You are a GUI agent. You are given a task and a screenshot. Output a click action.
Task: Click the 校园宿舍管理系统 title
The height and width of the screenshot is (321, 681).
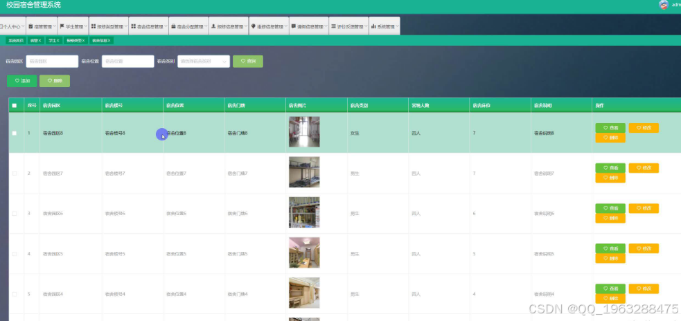pos(33,6)
